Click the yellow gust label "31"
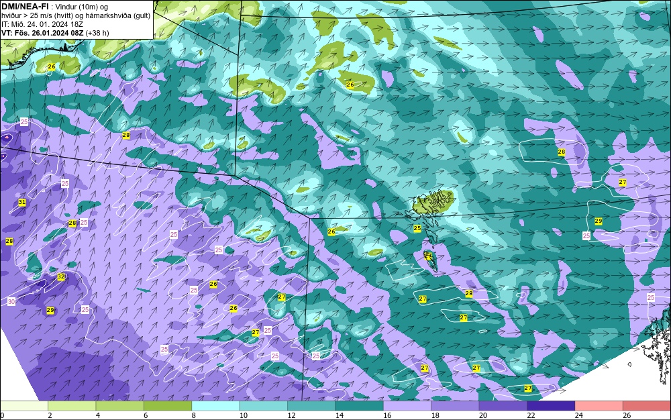 pos(22,203)
